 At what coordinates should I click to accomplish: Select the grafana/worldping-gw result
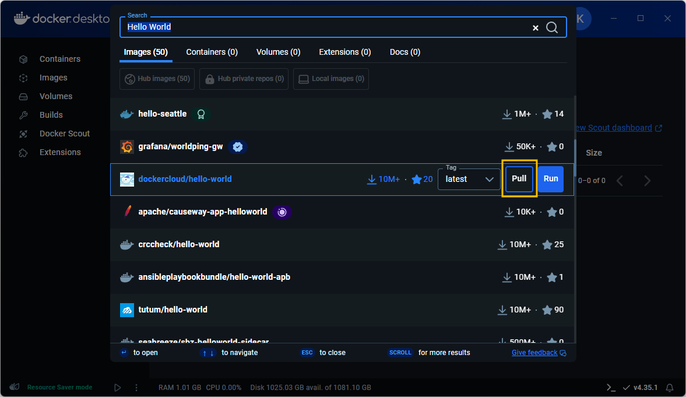click(342, 147)
